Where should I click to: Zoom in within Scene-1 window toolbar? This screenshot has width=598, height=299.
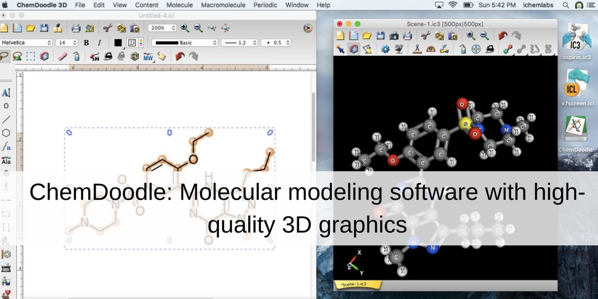pyautogui.click(x=471, y=36)
